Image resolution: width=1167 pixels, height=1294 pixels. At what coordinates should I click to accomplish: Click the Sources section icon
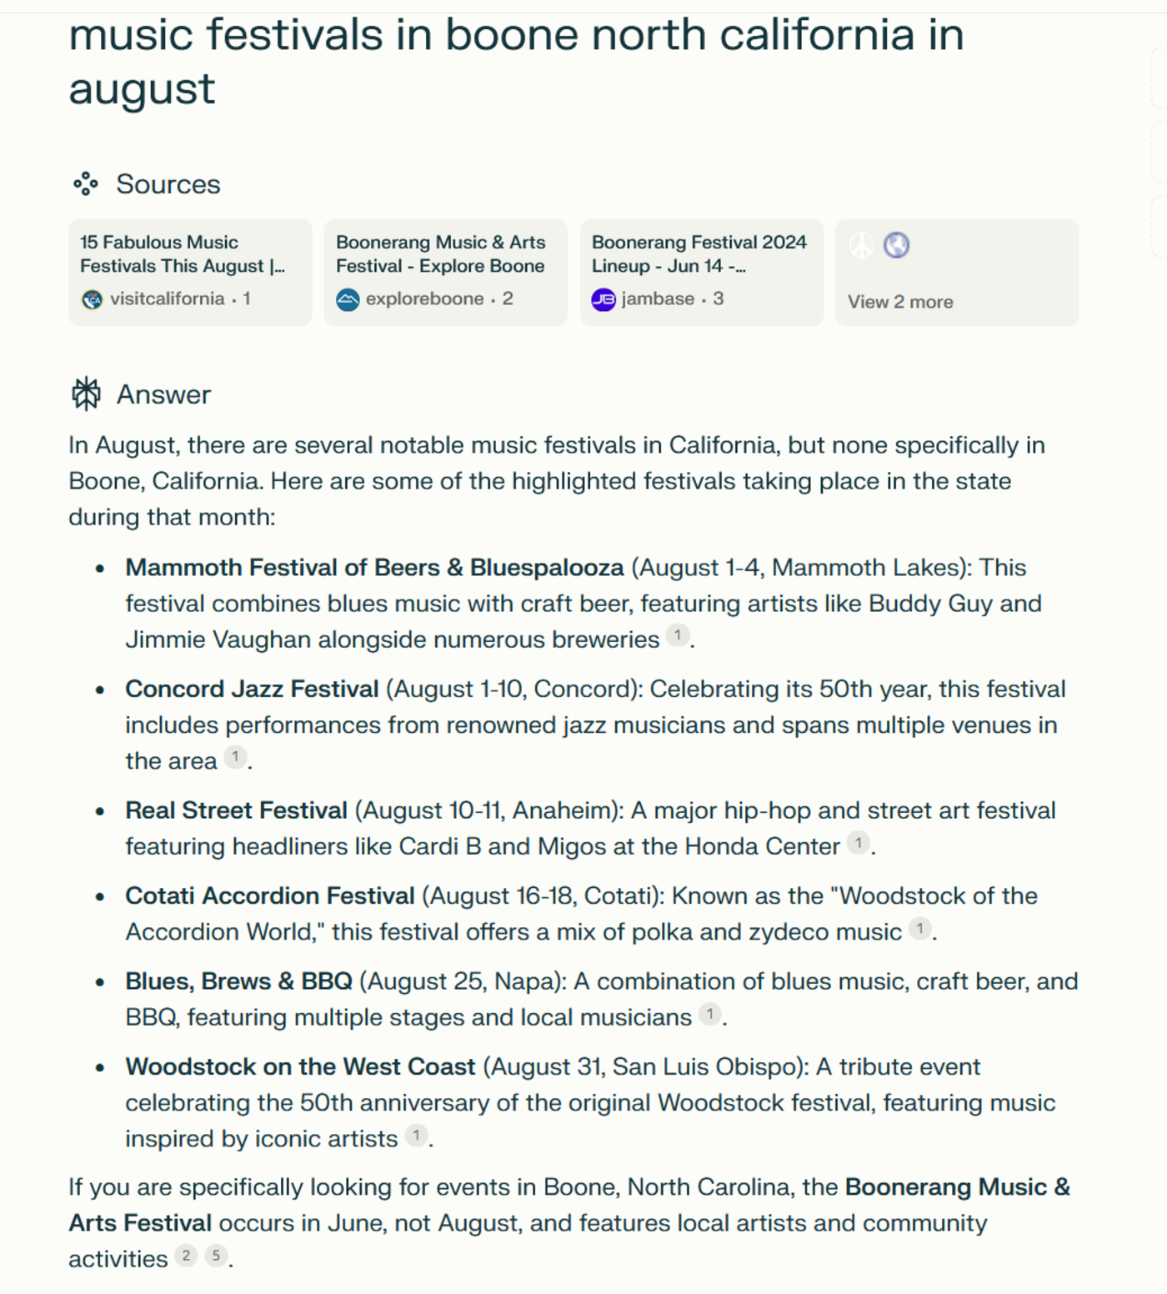pyautogui.click(x=86, y=184)
